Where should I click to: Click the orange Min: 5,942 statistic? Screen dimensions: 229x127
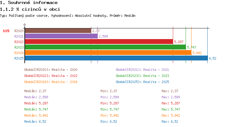pyautogui.click(x=110, y=115)
